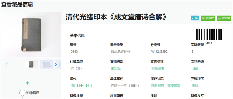Toggle the 未锁定 lock badge
The height and width of the screenshot is (99, 233).
coord(224,18)
